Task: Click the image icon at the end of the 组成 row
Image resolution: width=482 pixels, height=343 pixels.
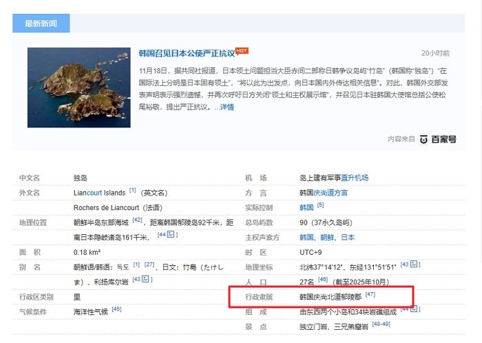Action: tap(415, 309)
